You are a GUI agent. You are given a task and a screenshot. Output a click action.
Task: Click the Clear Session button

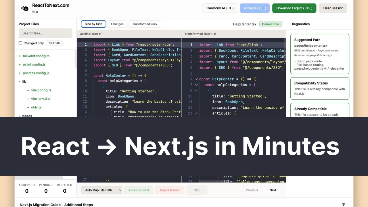[x=333, y=8]
